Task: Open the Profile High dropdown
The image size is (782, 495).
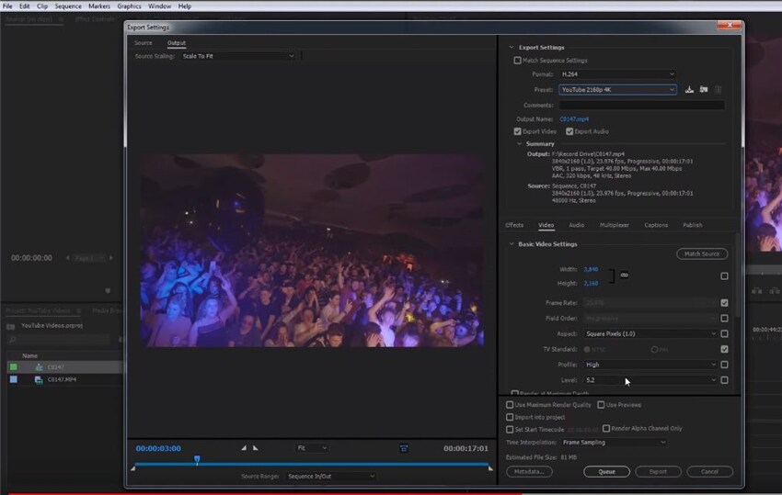Action: pyautogui.click(x=650, y=365)
